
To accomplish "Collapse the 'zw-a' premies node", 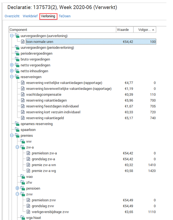I will [x=17, y=147].
